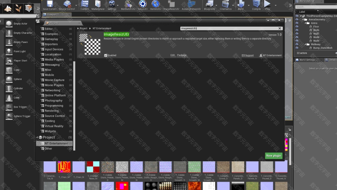Switch to the World Settings tab
The image size is (337, 190).
tap(307, 60)
